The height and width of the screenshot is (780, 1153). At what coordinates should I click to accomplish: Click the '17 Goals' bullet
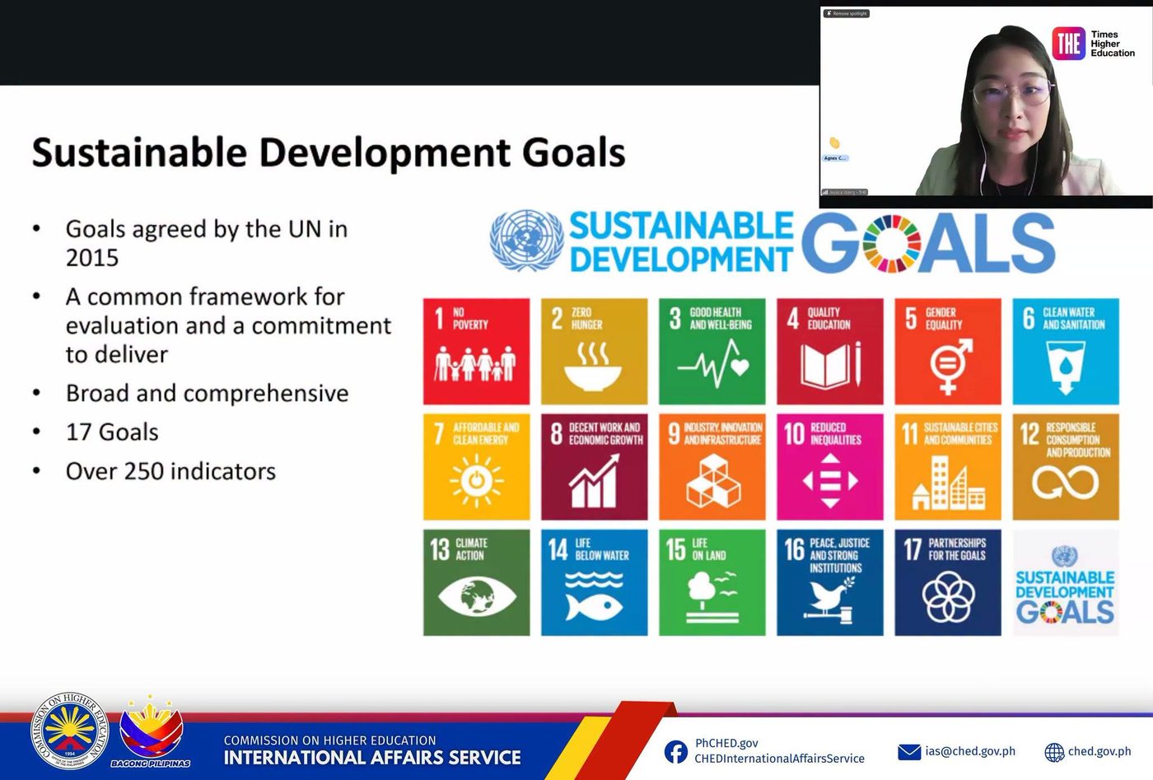tap(112, 432)
